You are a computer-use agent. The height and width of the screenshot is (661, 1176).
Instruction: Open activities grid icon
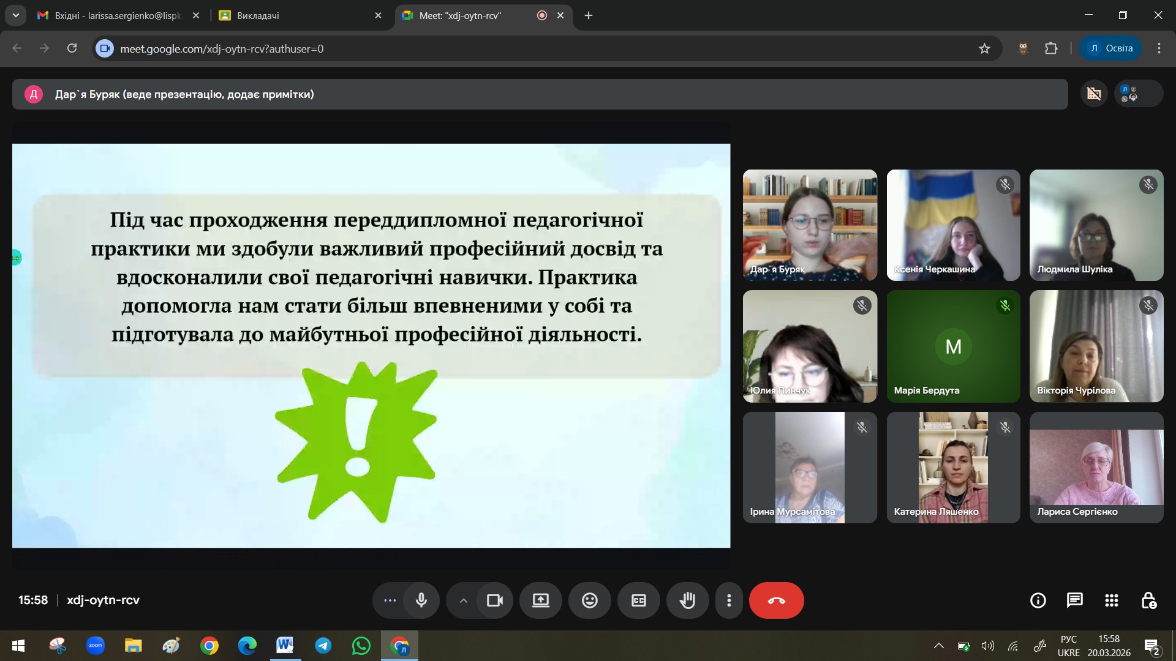(x=1111, y=600)
